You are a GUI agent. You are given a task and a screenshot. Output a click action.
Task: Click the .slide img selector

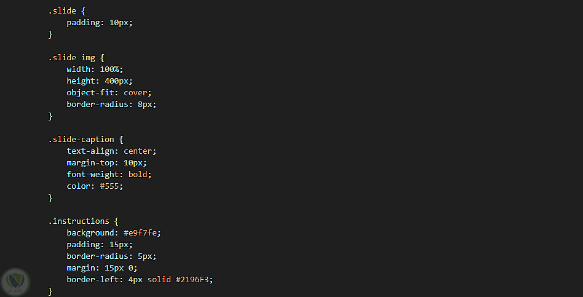point(76,58)
